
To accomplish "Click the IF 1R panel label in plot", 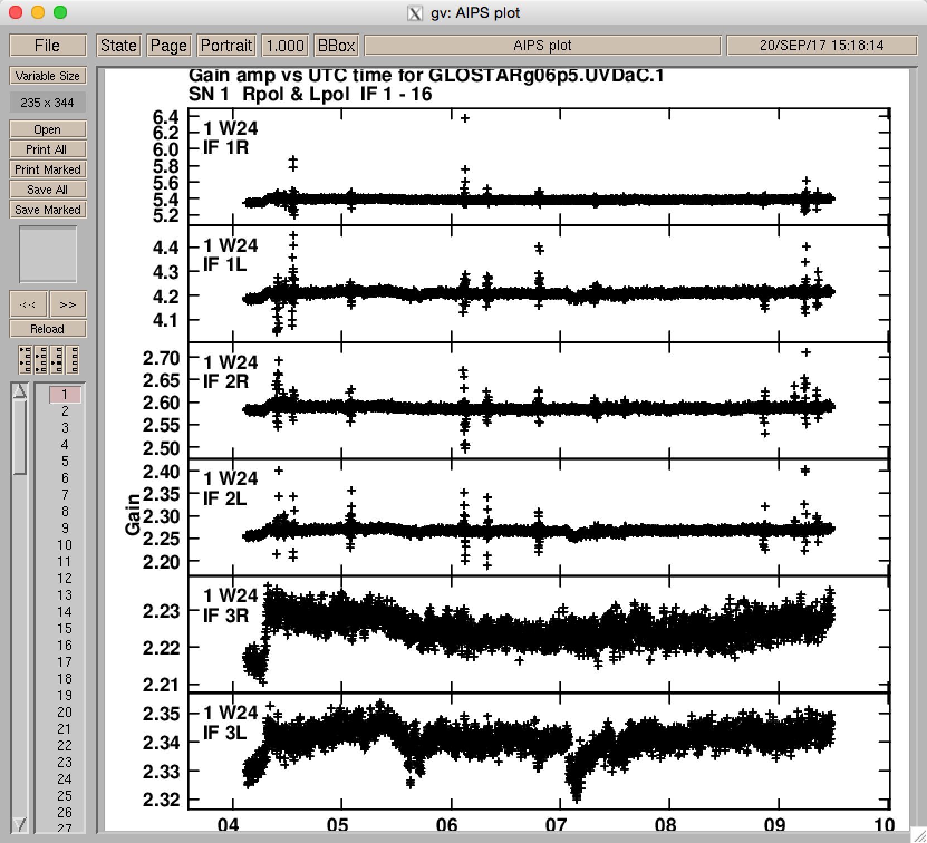I will click(226, 148).
